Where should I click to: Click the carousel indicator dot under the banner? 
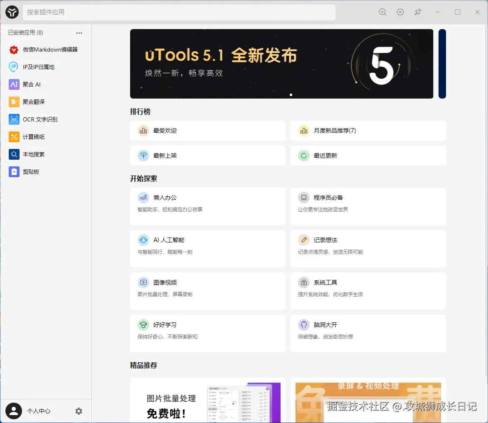tap(291, 95)
